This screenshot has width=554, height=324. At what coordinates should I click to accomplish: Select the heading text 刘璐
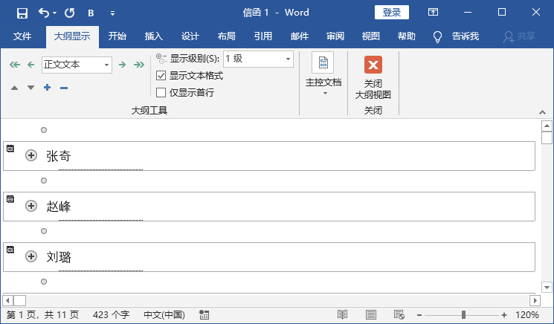coord(59,257)
